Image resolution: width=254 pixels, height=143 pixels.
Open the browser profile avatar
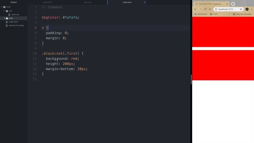click(x=247, y=9)
